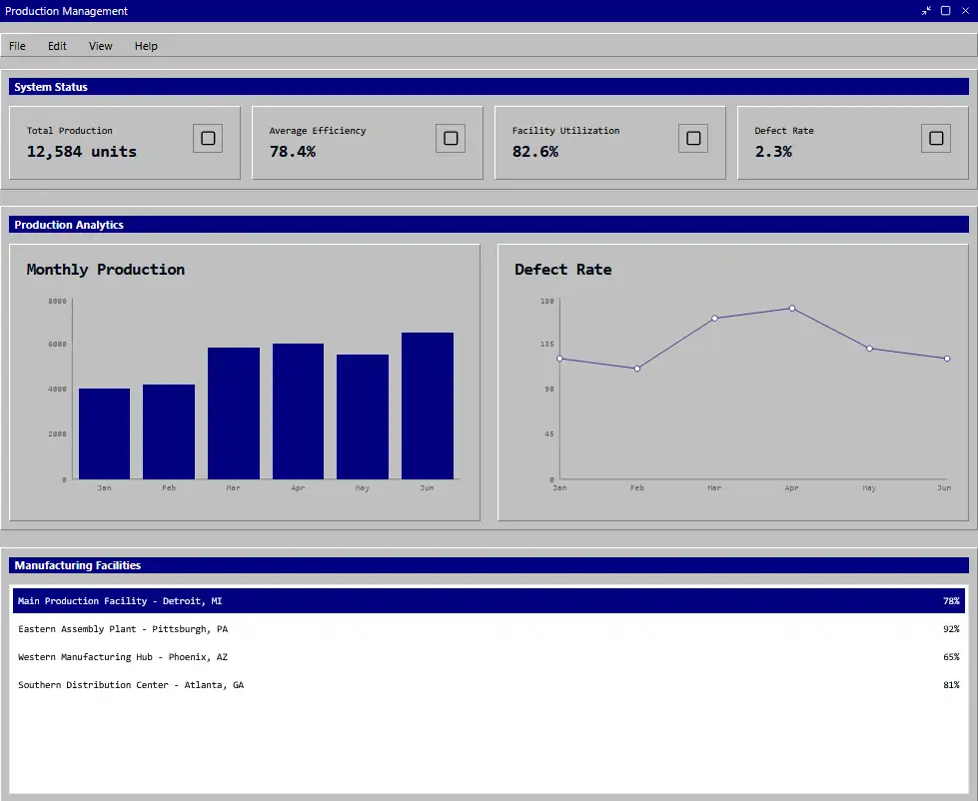Click the Defect Rate chart title
The image size is (978, 801).
[562, 270]
